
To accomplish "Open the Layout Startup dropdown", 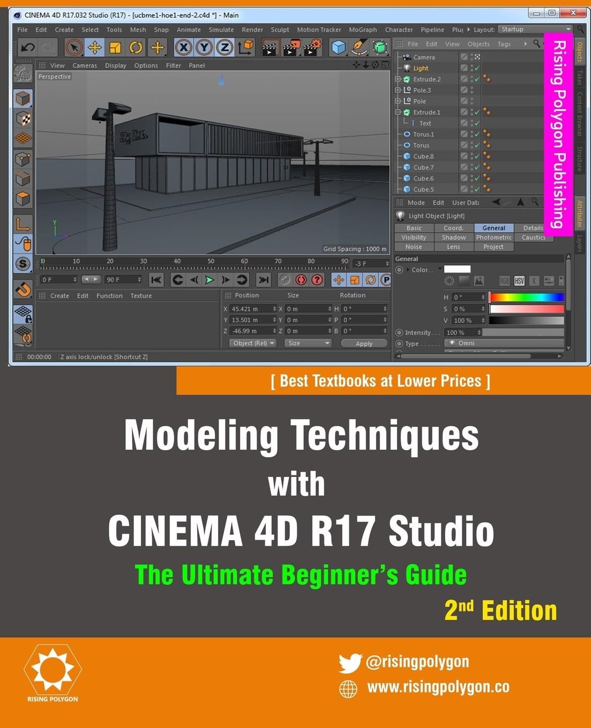I will click(x=535, y=29).
